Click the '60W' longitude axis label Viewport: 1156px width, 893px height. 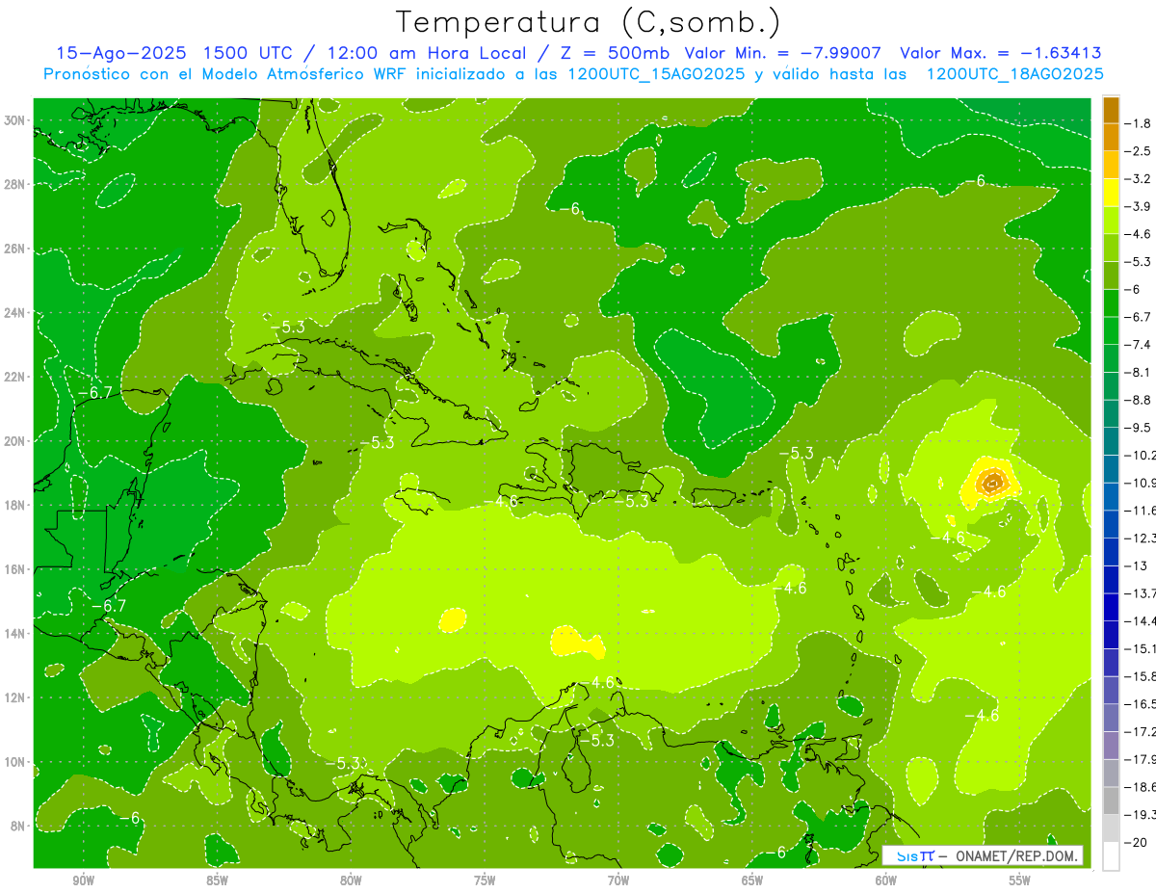886,880
